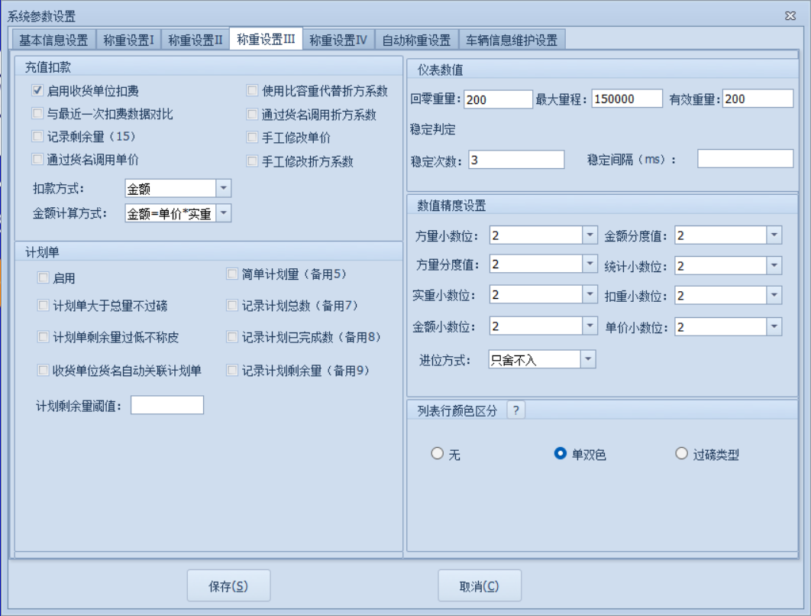This screenshot has width=811, height=616.
Task: Enable 手工修改单价 option
Action: [252, 138]
